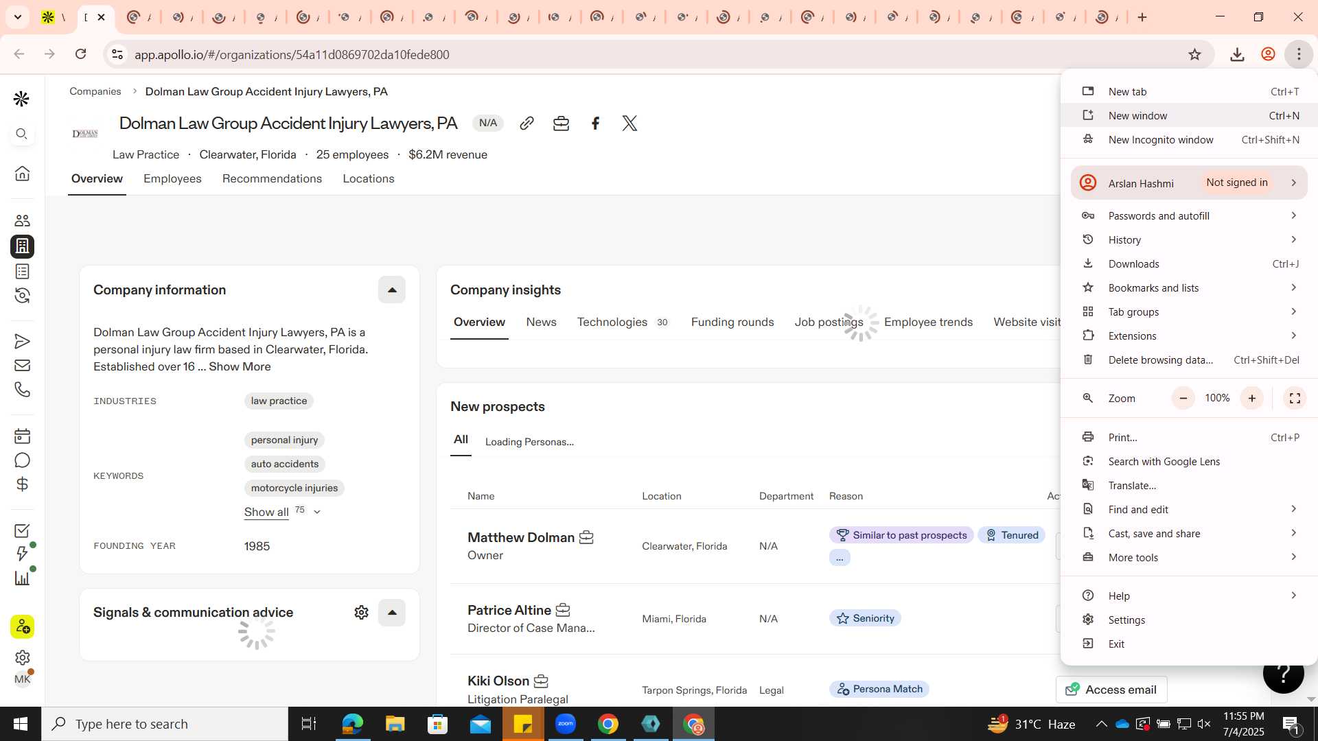Screen dimensions: 1318x741
Task: Open the People icon in sidebar
Action: (22, 220)
